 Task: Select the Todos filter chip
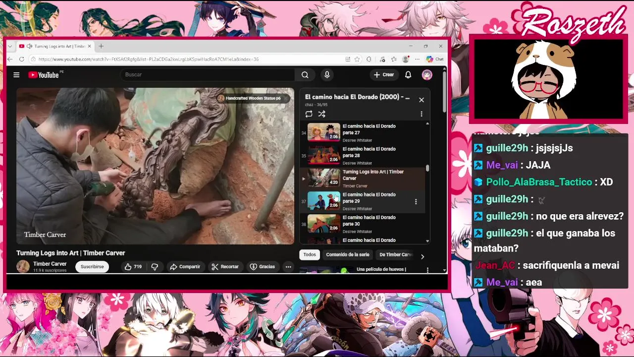[x=310, y=255]
